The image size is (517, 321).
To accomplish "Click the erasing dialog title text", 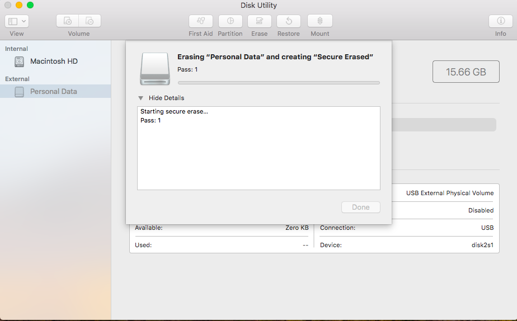I will point(275,56).
